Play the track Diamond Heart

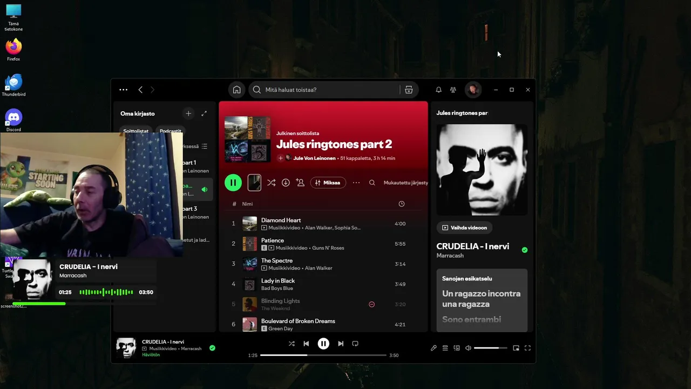pos(281,220)
